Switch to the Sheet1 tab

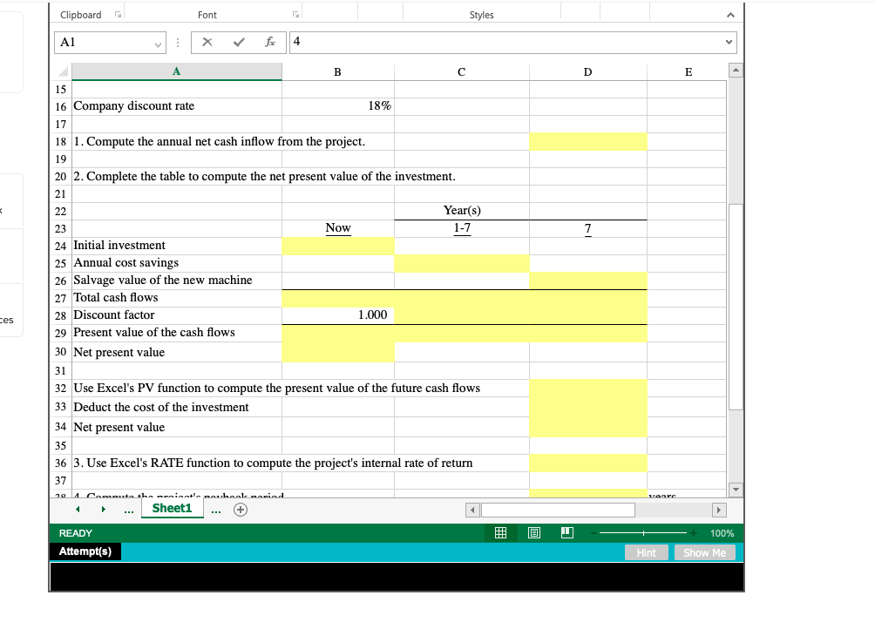click(x=173, y=507)
